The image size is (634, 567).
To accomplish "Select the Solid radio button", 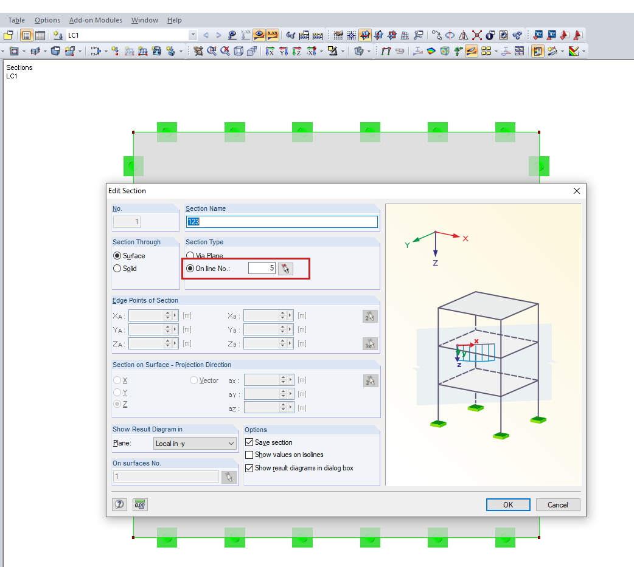I will point(117,269).
